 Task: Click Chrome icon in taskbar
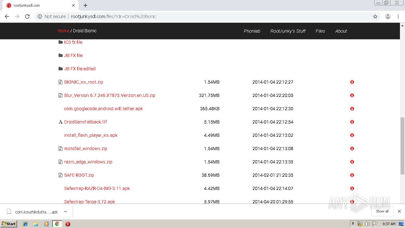[57, 224]
